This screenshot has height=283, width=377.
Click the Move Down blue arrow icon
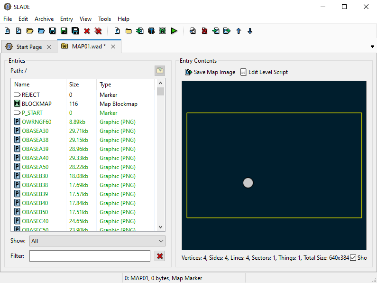[x=250, y=31]
